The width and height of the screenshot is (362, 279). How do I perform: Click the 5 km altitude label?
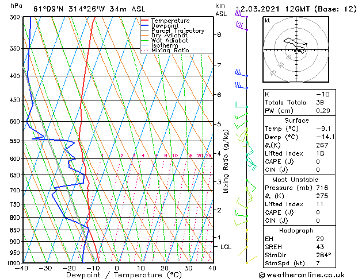[219, 124]
